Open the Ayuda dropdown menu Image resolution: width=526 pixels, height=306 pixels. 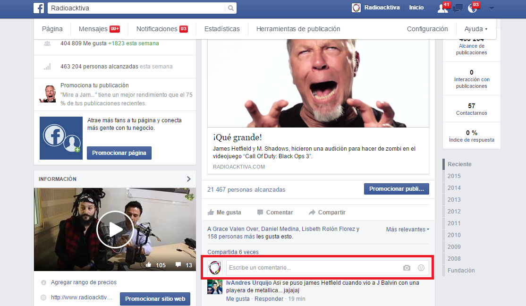click(x=475, y=29)
